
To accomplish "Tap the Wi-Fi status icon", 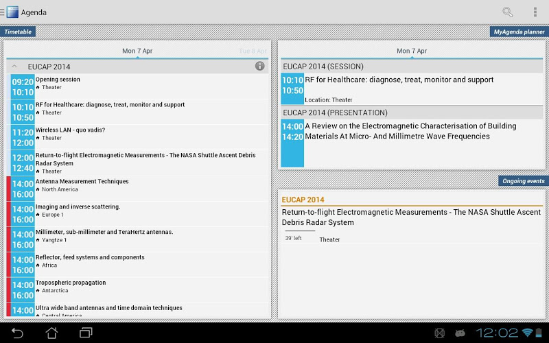I will (x=527, y=333).
